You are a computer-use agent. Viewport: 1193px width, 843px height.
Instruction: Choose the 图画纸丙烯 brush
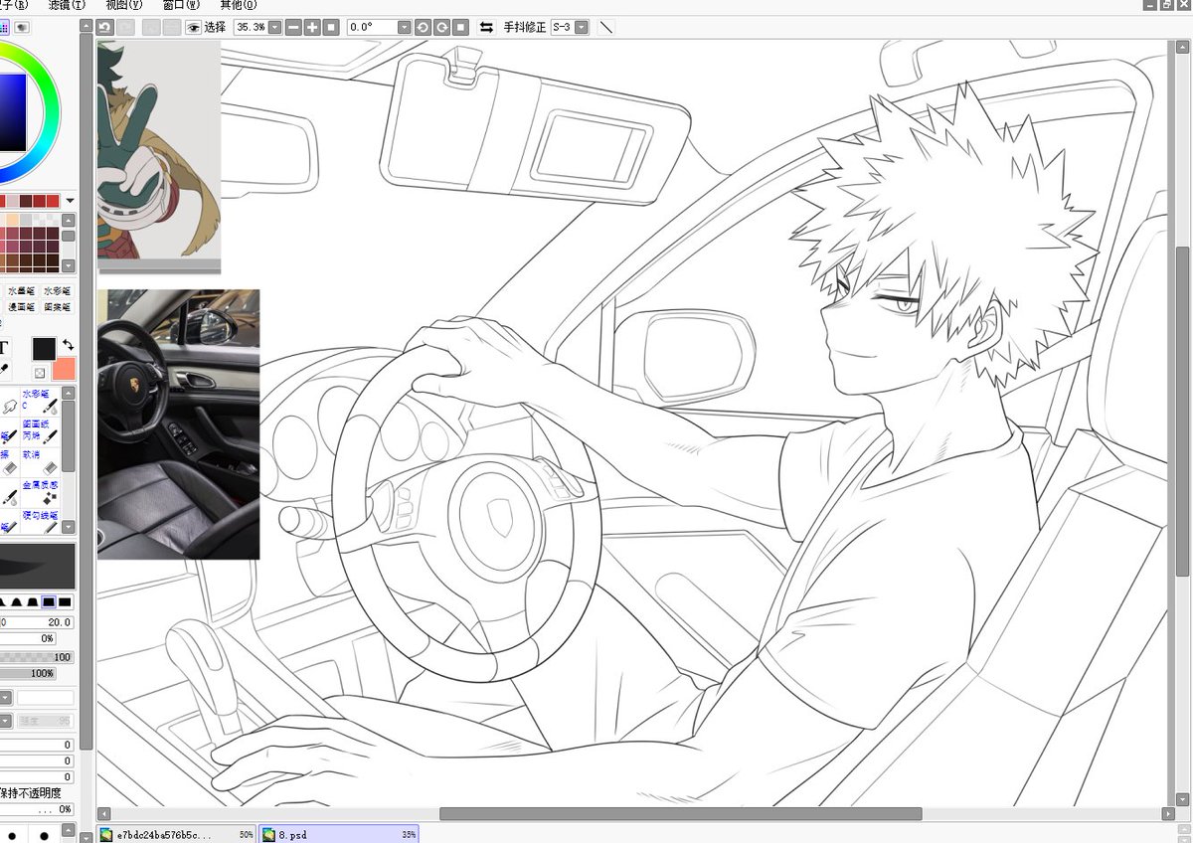click(x=40, y=430)
